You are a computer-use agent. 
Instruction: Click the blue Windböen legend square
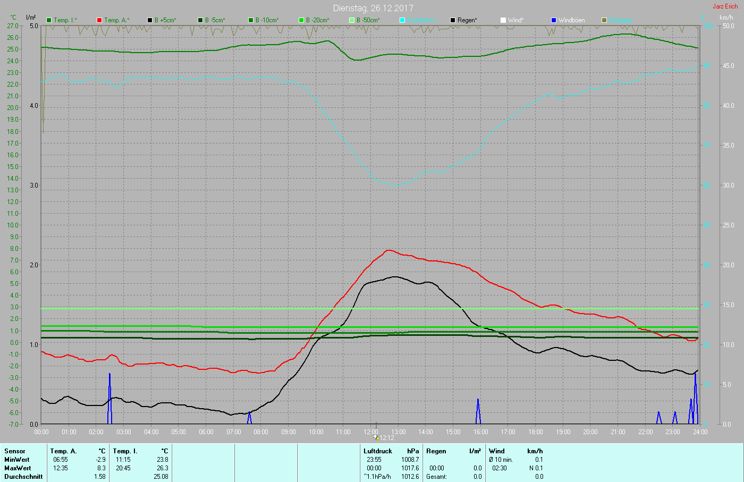coord(554,20)
